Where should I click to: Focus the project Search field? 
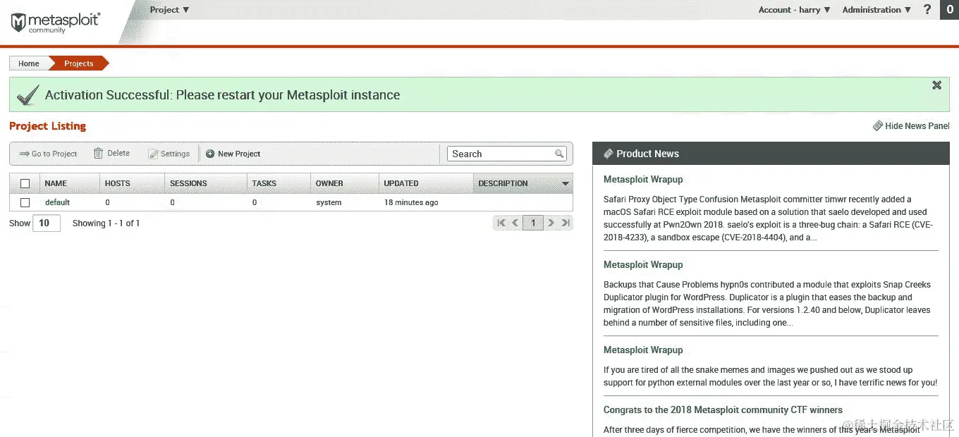click(x=506, y=154)
